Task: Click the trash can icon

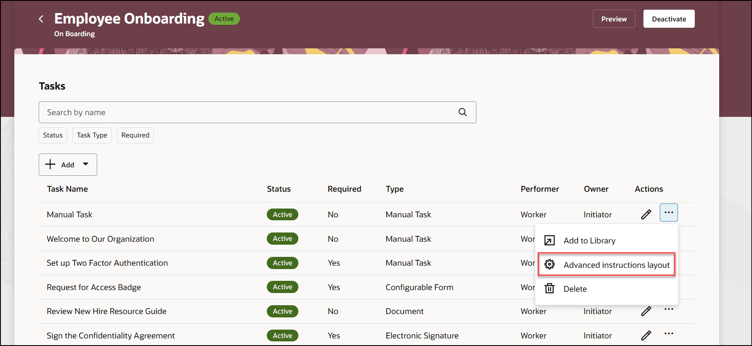Action: pos(550,288)
